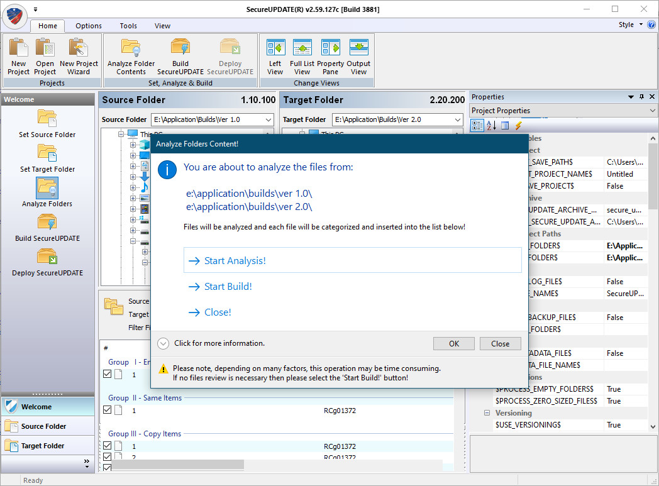Click the lightning bolt events icon

[x=518, y=125]
